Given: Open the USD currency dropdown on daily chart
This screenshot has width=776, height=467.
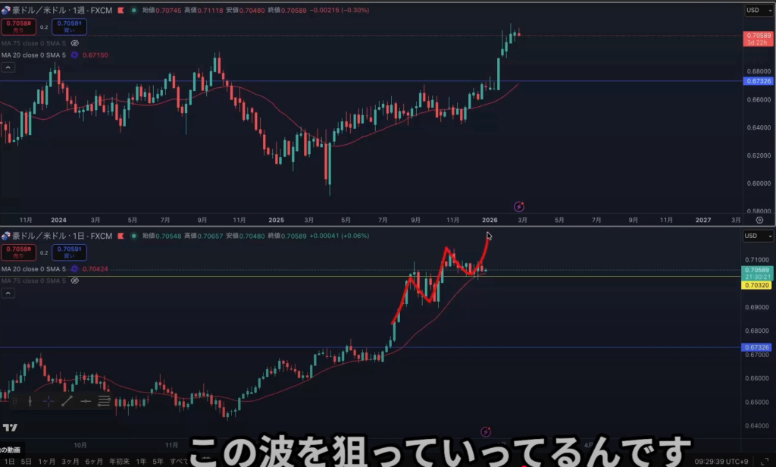Looking at the screenshot, I should click(x=758, y=236).
